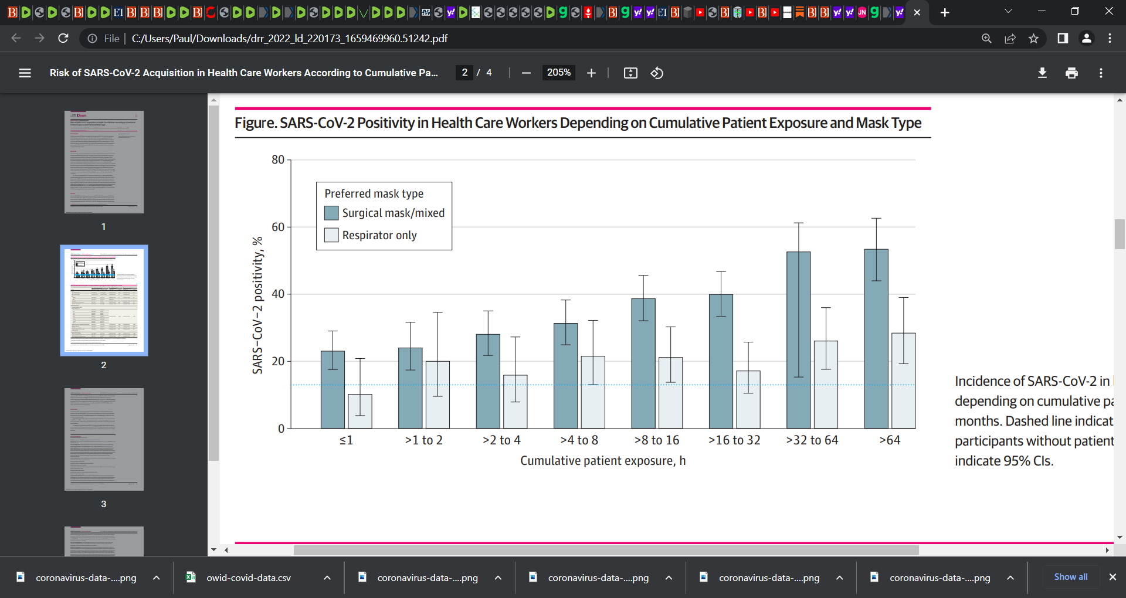Open a new browser tab
The width and height of the screenshot is (1126, 598).
tap(945, 12)
